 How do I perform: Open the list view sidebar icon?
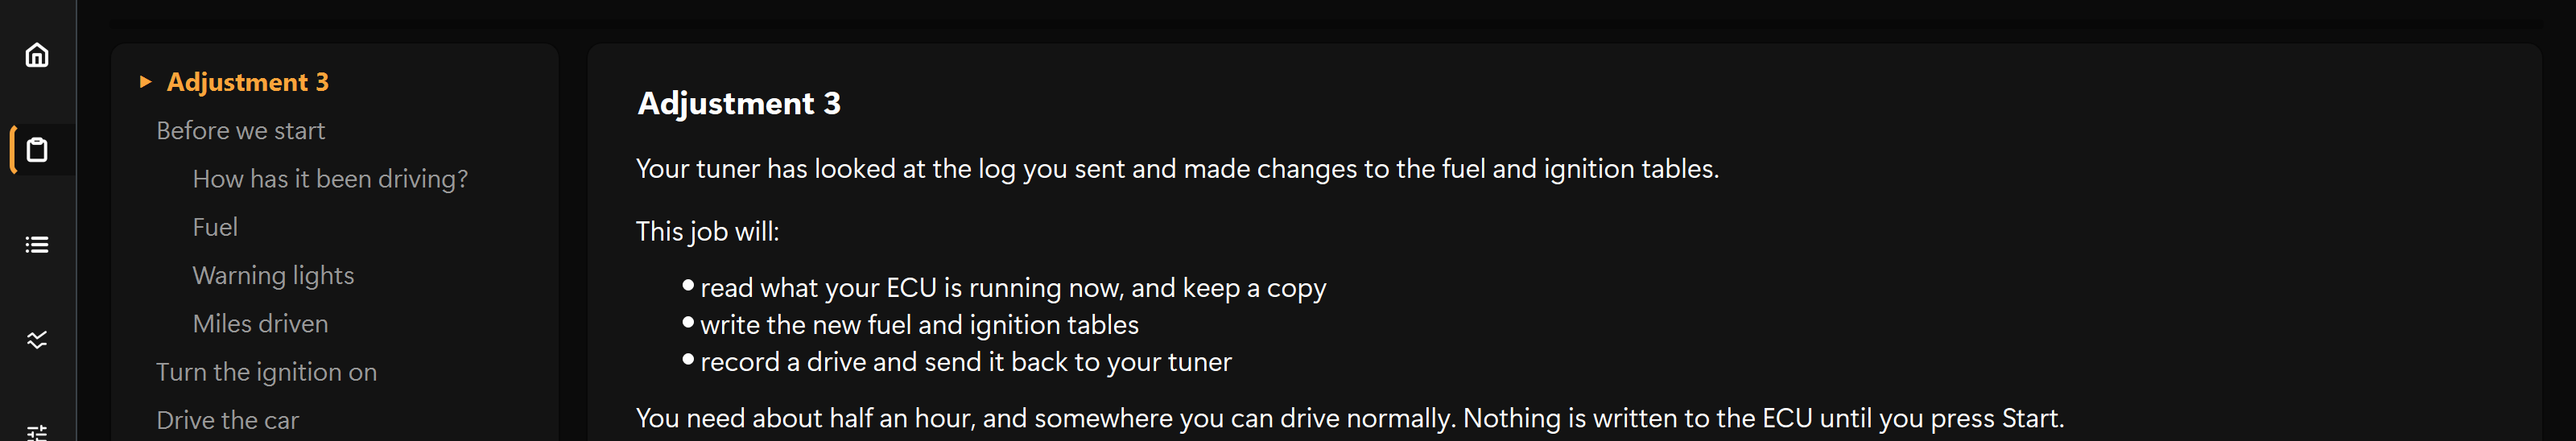click(x=37, y=245)
